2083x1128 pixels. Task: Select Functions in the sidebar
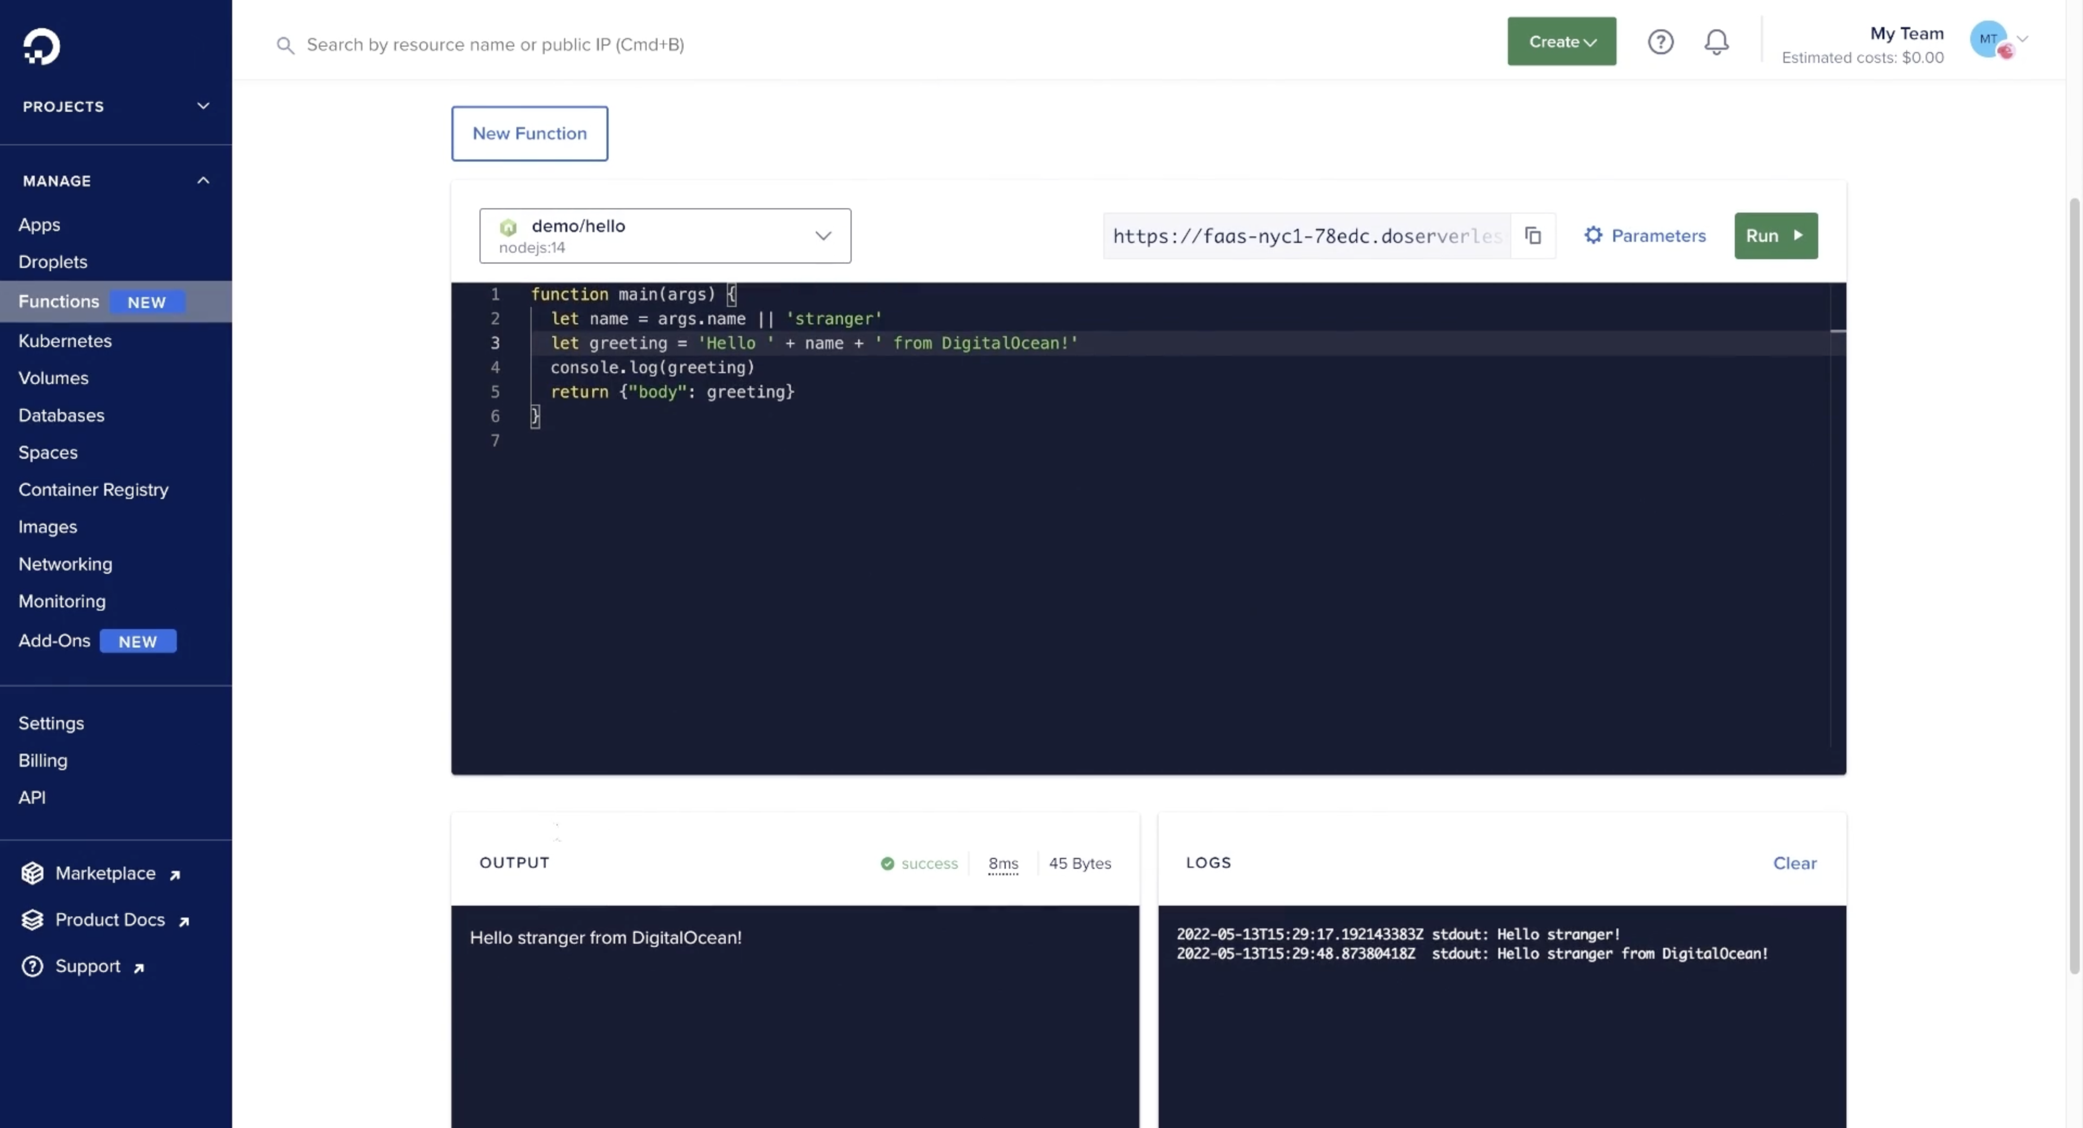[x=116, y=302]
